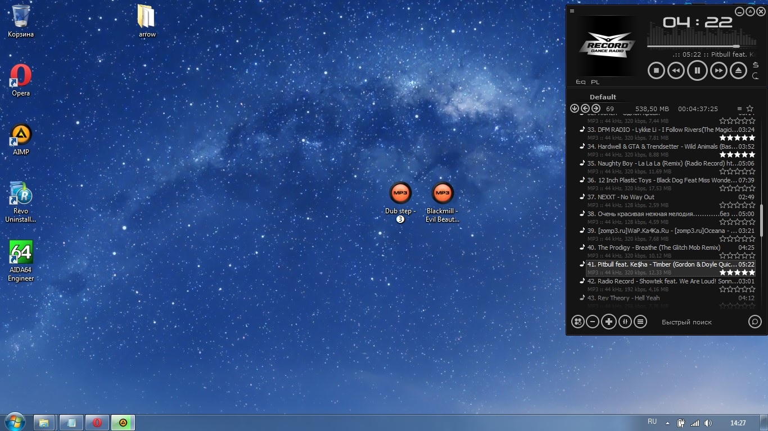
Task: Click rating stars of Pitbull Timber track
Action: 737,273
